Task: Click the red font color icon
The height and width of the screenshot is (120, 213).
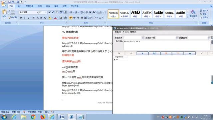Action: 55,18
